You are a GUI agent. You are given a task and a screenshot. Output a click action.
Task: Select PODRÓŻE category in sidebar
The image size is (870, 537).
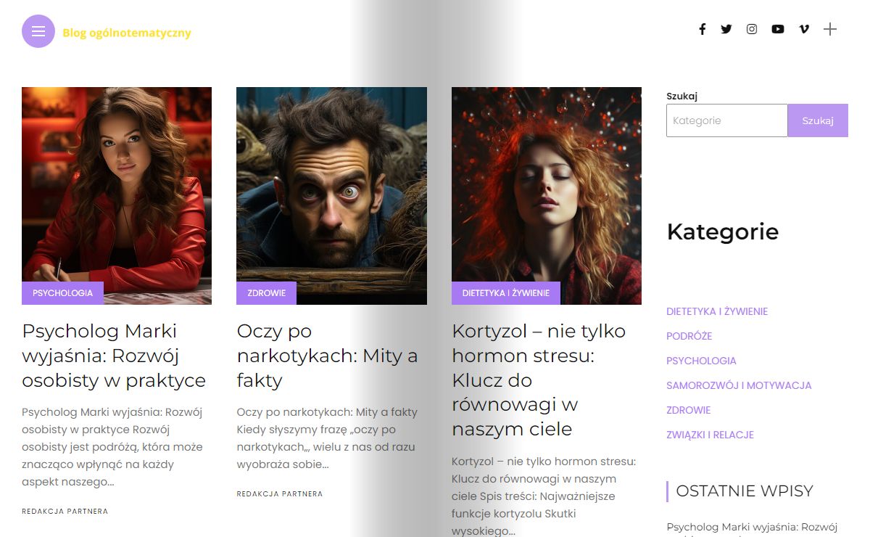click(689, 336)
